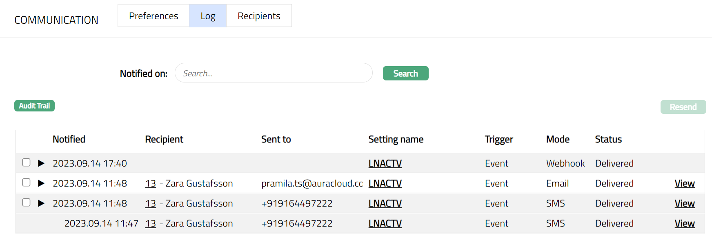Select the 17:40 Webhook row checkbox

click(x=27, y=162)
